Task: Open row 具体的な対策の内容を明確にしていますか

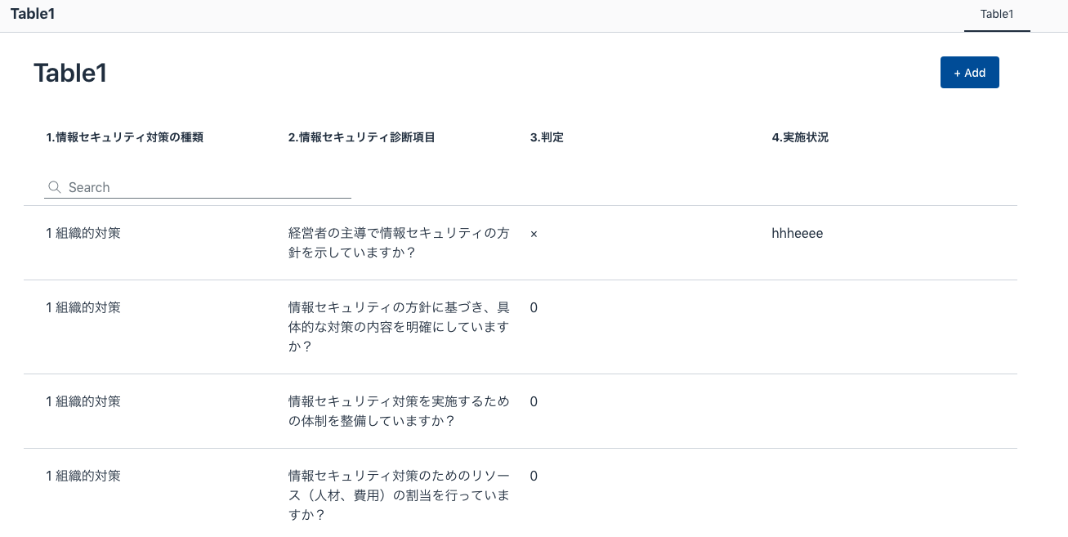Action: tap(399, 327)
